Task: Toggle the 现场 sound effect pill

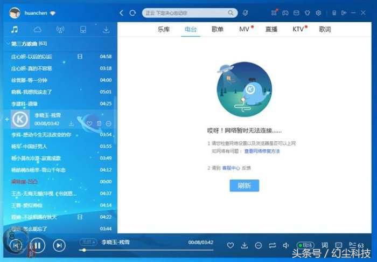Action: [x=305, y=245]
